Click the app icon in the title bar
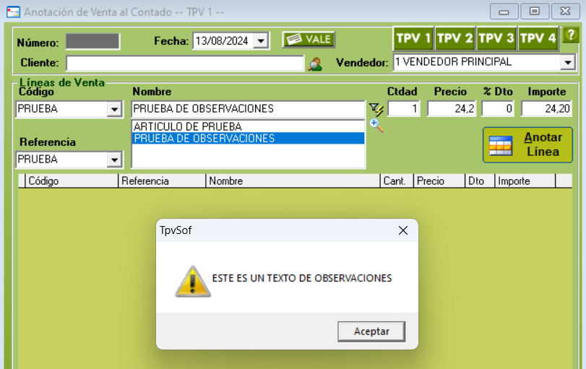The height and width of the screenshot is (369, 586). (13, 12)
